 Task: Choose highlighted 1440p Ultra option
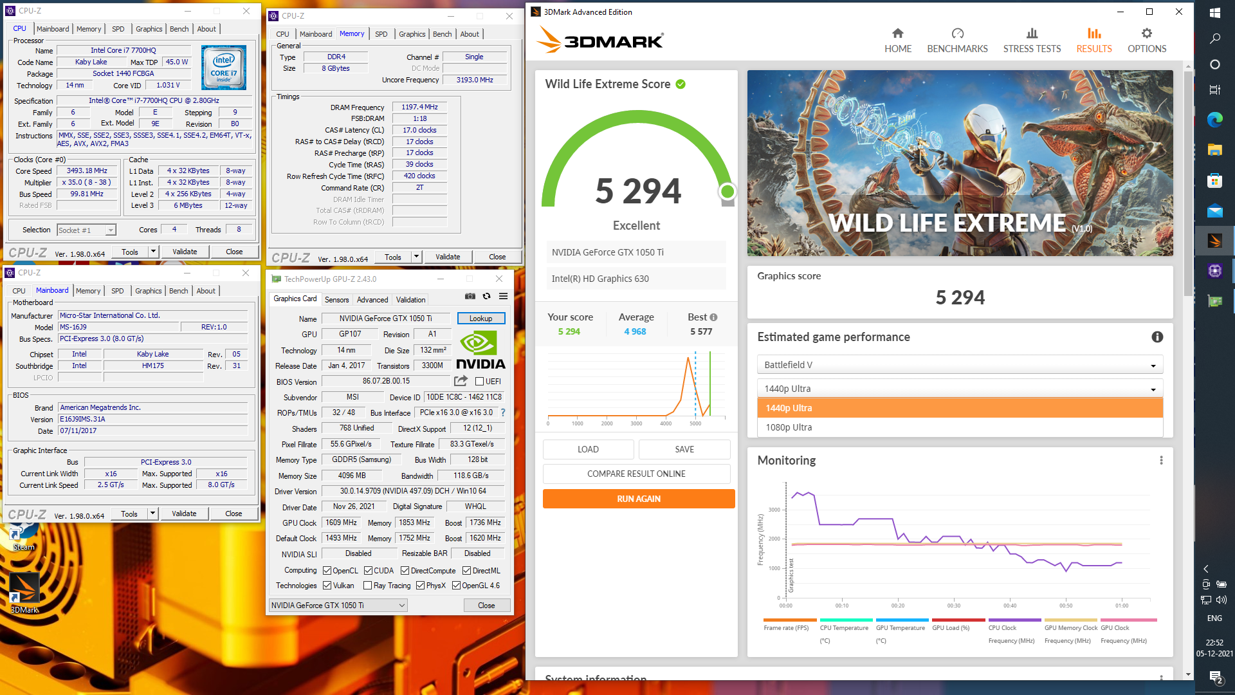pos(960,408)
